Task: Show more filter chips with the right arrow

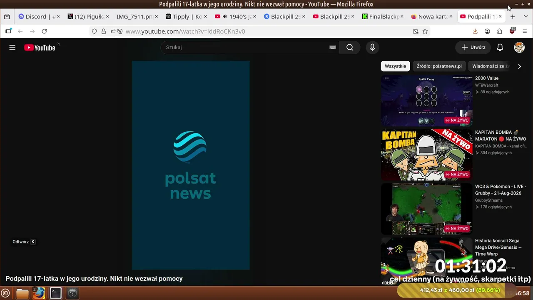Action: (x=519, y=66)
